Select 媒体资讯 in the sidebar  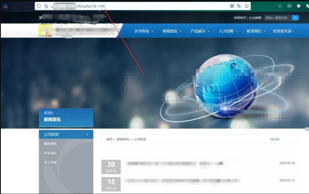(50, 144)
